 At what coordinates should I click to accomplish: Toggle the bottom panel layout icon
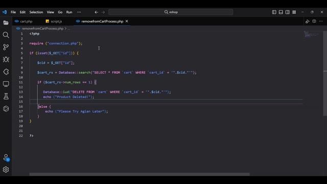click(x=281, y=12)
